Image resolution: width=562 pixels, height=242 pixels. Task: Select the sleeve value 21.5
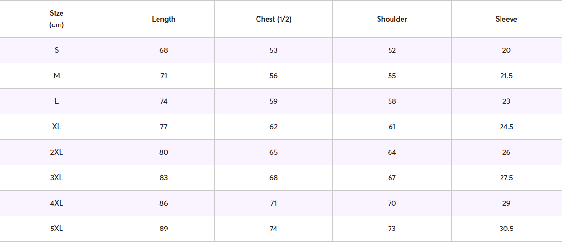coord(506,76)
